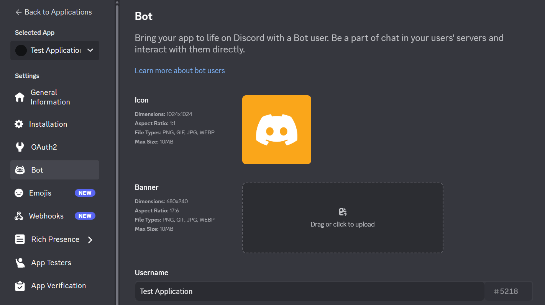Click the Installation gear icon

pyautogui.click(x=19, y=124)
